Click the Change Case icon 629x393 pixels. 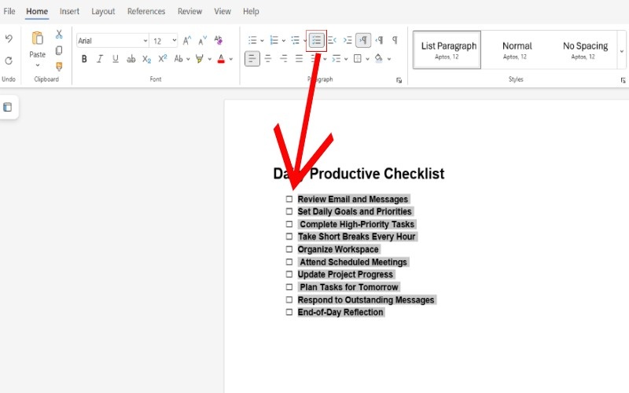point(178,59)
